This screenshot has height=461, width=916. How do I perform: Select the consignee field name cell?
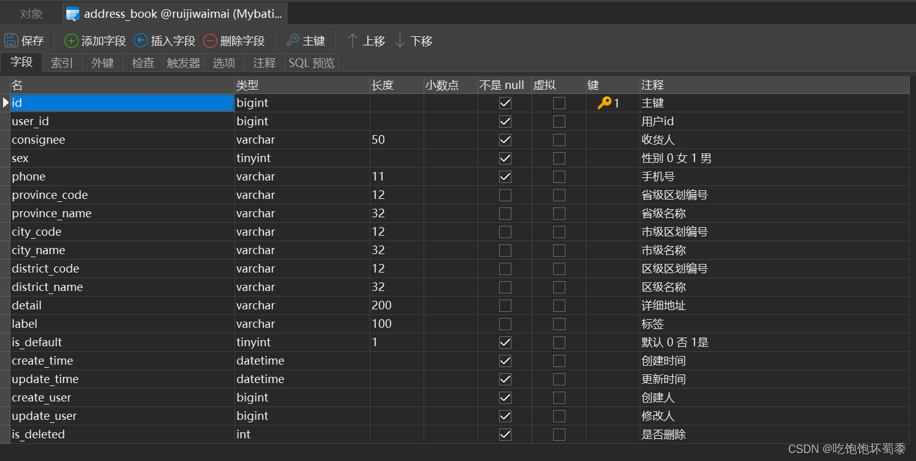point(122,140)
